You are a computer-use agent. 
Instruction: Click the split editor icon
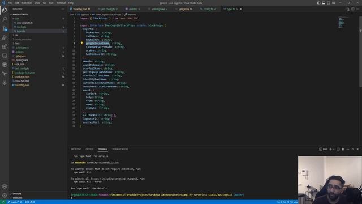(353, 9)
